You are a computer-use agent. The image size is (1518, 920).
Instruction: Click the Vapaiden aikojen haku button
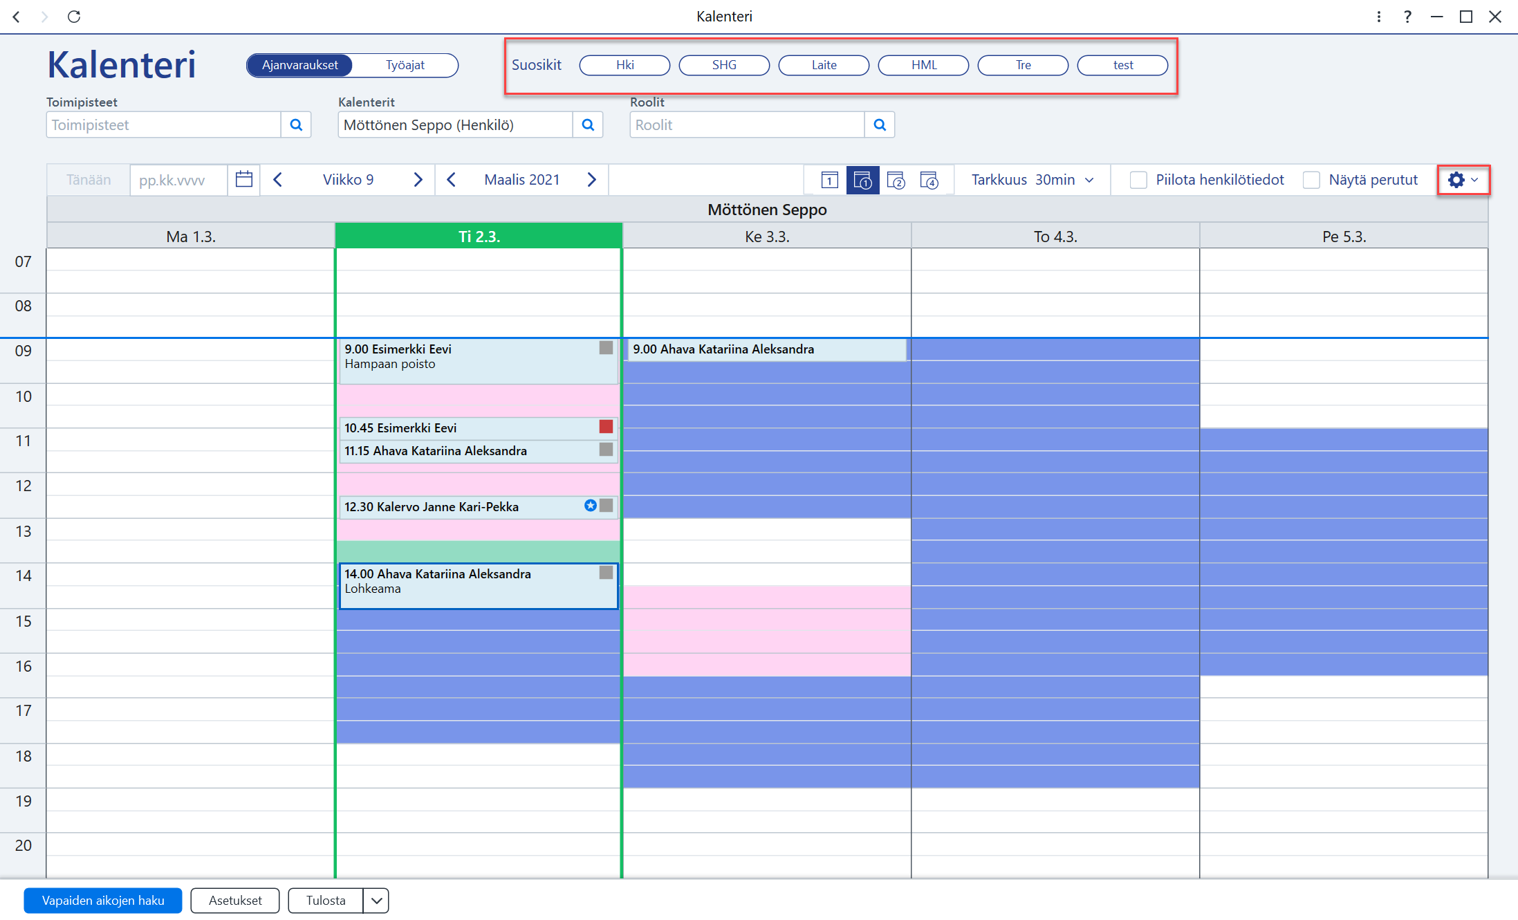coord(103,901)
